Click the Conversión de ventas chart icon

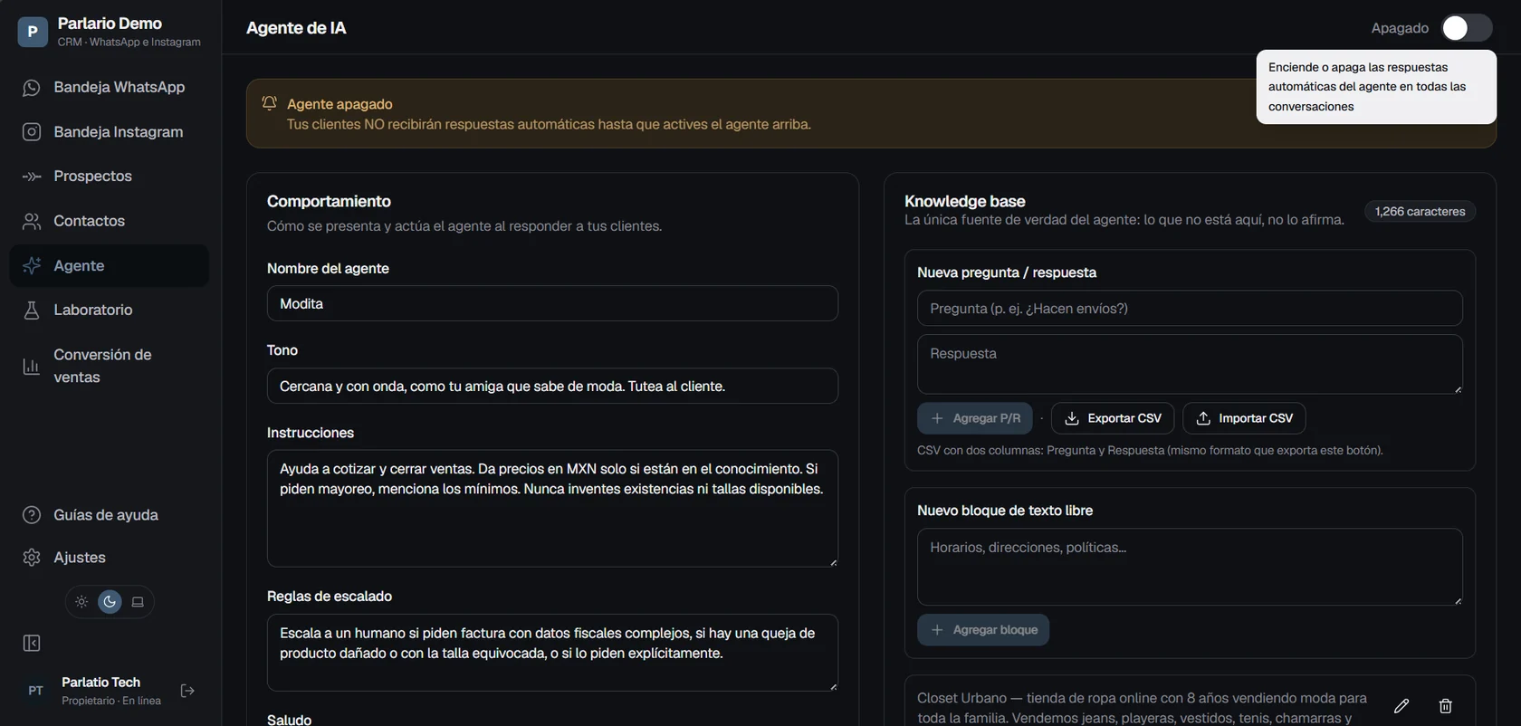click(x=32, y=366)
